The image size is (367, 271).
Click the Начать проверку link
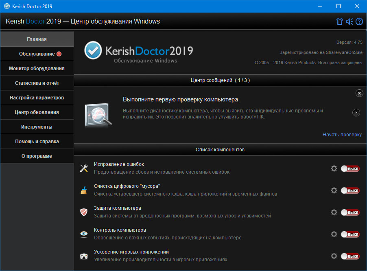click(x=342, y=135)
